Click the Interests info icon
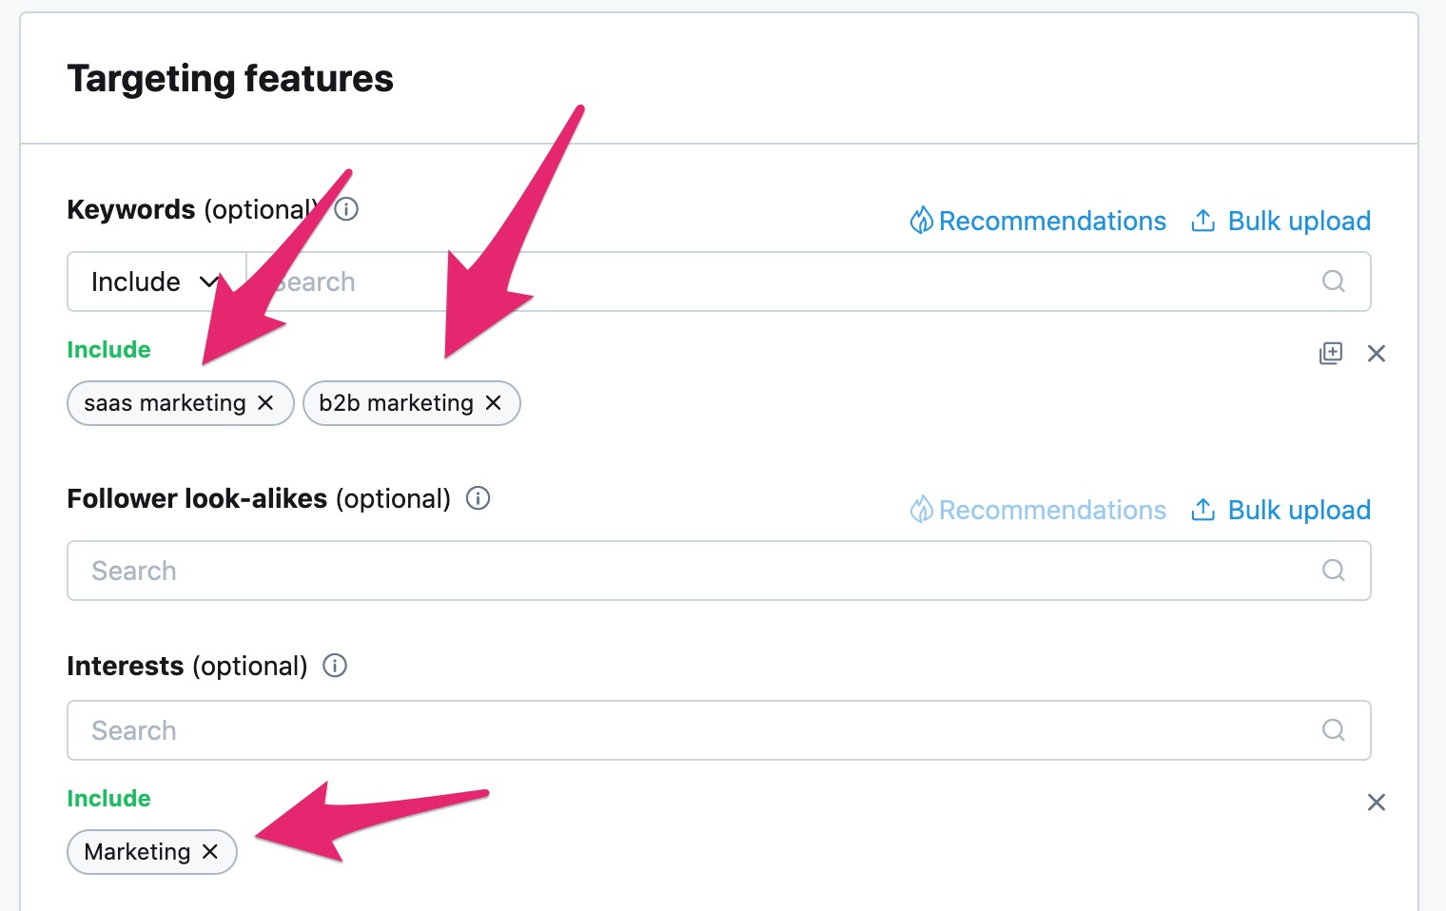 point(335,666)
